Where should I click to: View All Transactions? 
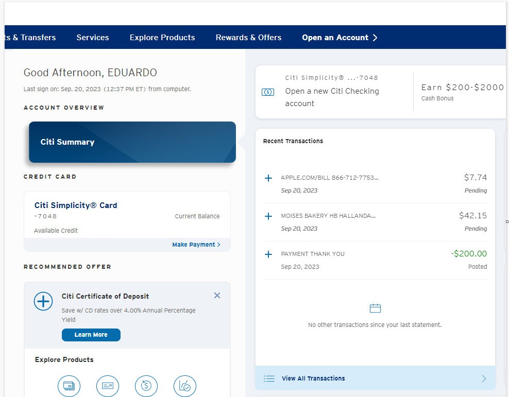point(313,378)
